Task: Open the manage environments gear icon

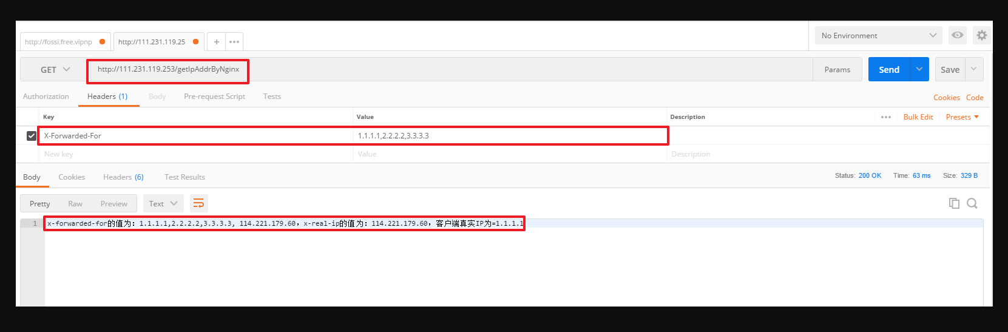Action: (982, 35)
